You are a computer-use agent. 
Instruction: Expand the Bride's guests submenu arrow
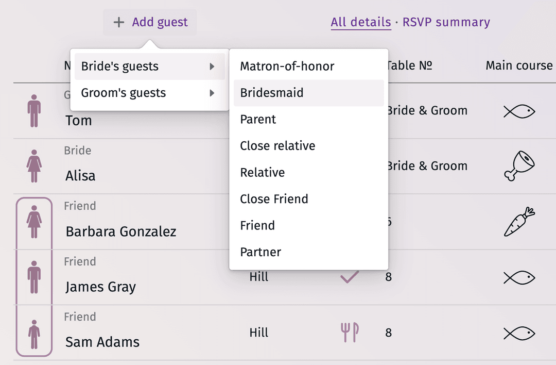213,66
